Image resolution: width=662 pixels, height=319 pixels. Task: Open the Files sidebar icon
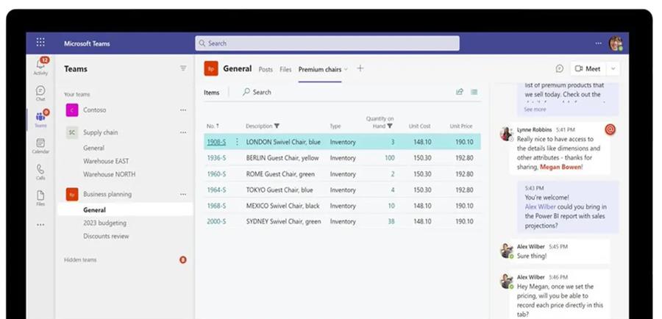pyautogui.click(x=40, y=198)
